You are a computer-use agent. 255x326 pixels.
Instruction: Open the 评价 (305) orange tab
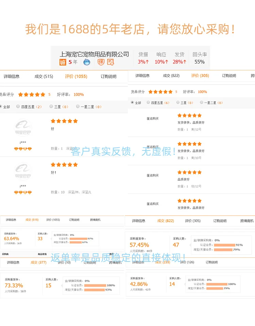click(200, 76)
